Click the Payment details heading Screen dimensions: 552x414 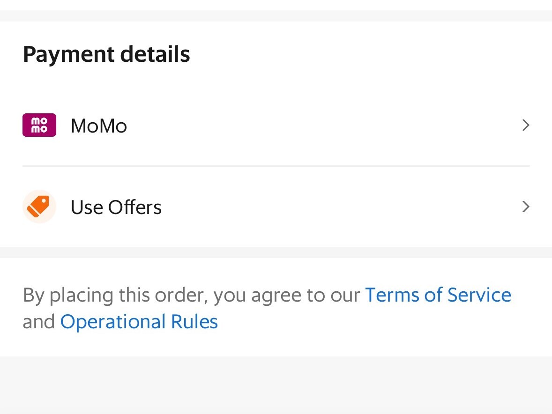tap(106, 54)
